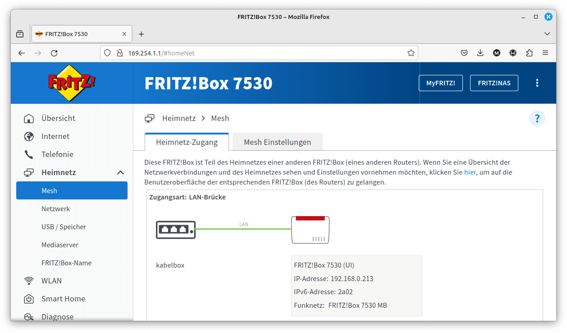Switch to Heimnetz-Zugang tab
567x333 pixels.
tap(187, 142)
